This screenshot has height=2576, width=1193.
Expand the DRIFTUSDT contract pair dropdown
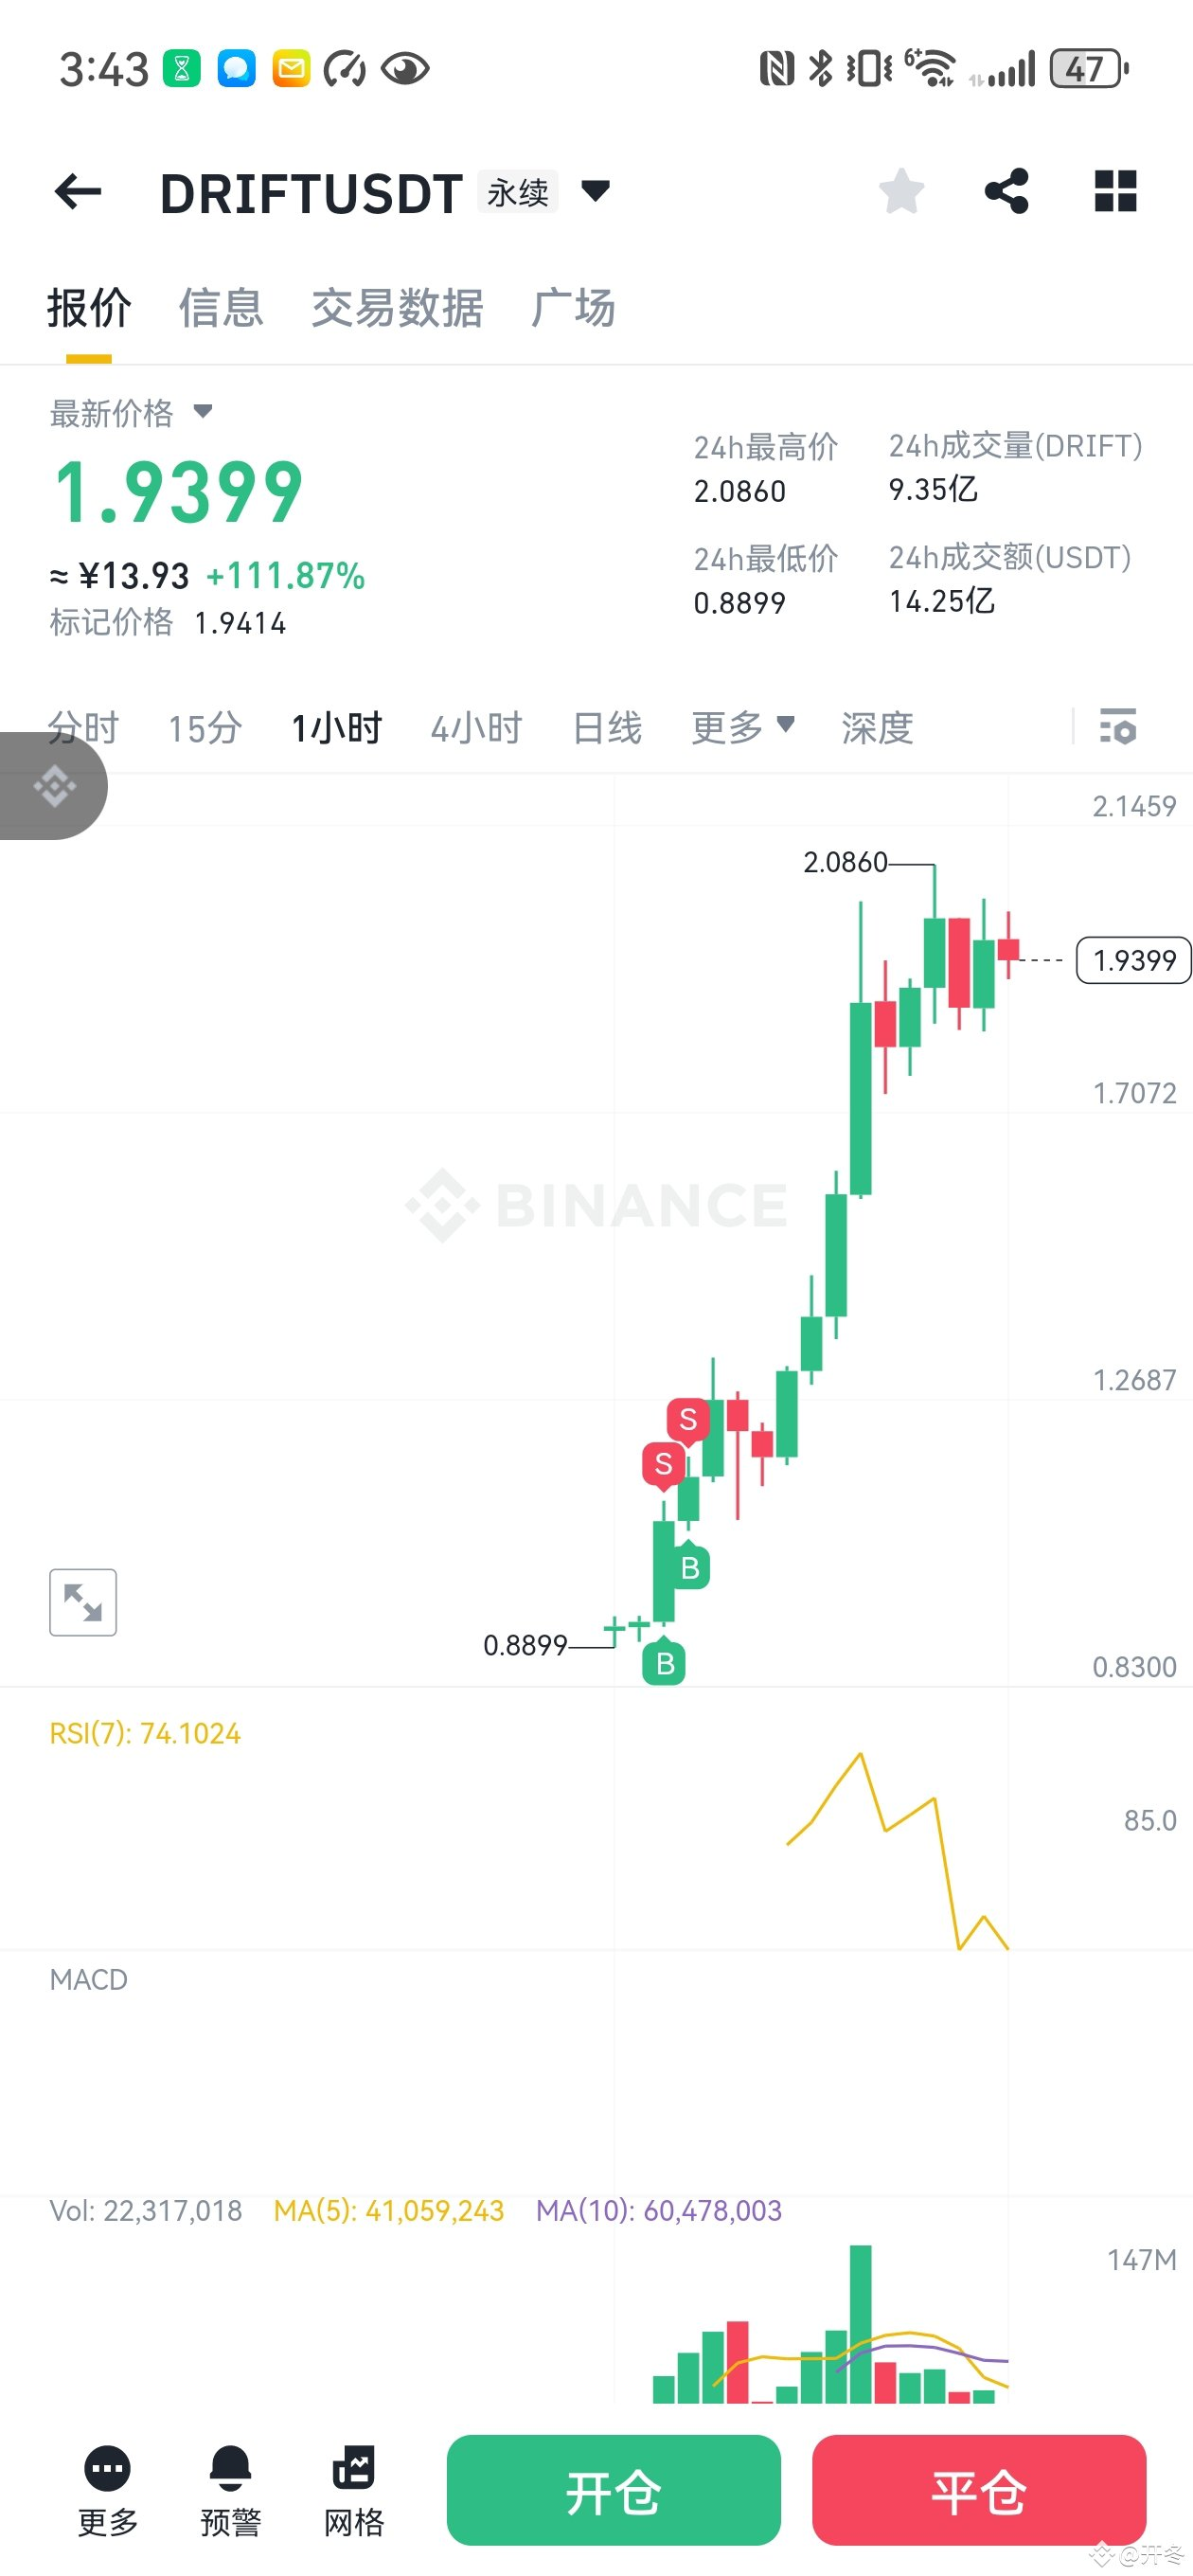click(596, 190)
